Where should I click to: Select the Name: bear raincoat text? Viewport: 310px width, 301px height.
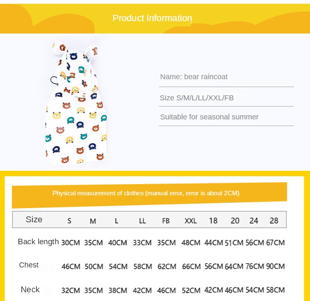tap(194, 77)
